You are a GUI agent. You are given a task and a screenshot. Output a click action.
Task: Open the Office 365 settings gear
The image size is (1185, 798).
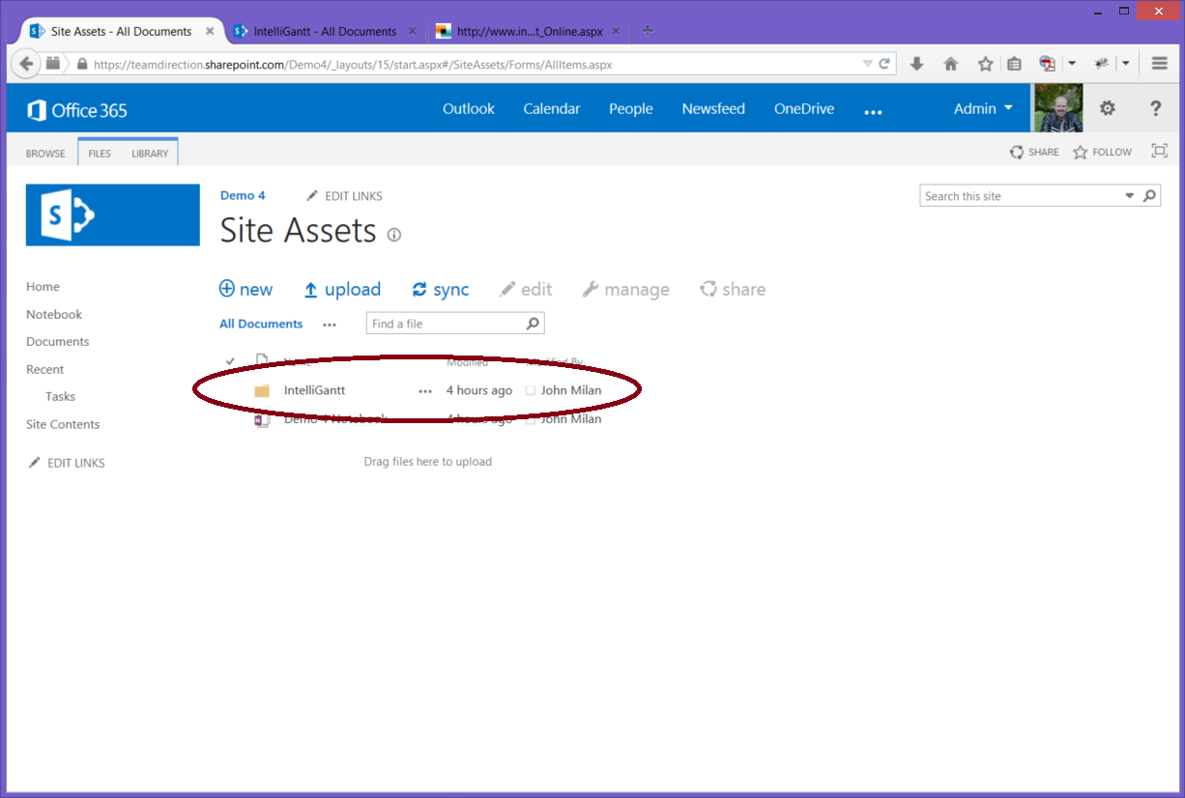tap(1108, 108)
